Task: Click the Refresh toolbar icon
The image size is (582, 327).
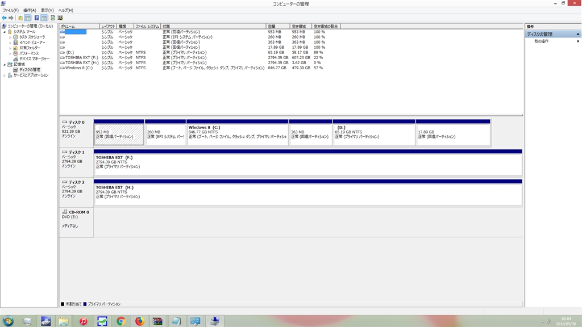Action: [x=53, y=18]
